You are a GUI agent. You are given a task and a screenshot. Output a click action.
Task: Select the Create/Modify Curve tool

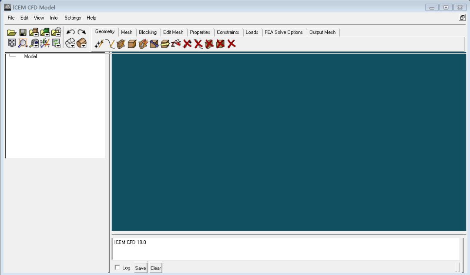pos(110,44)
